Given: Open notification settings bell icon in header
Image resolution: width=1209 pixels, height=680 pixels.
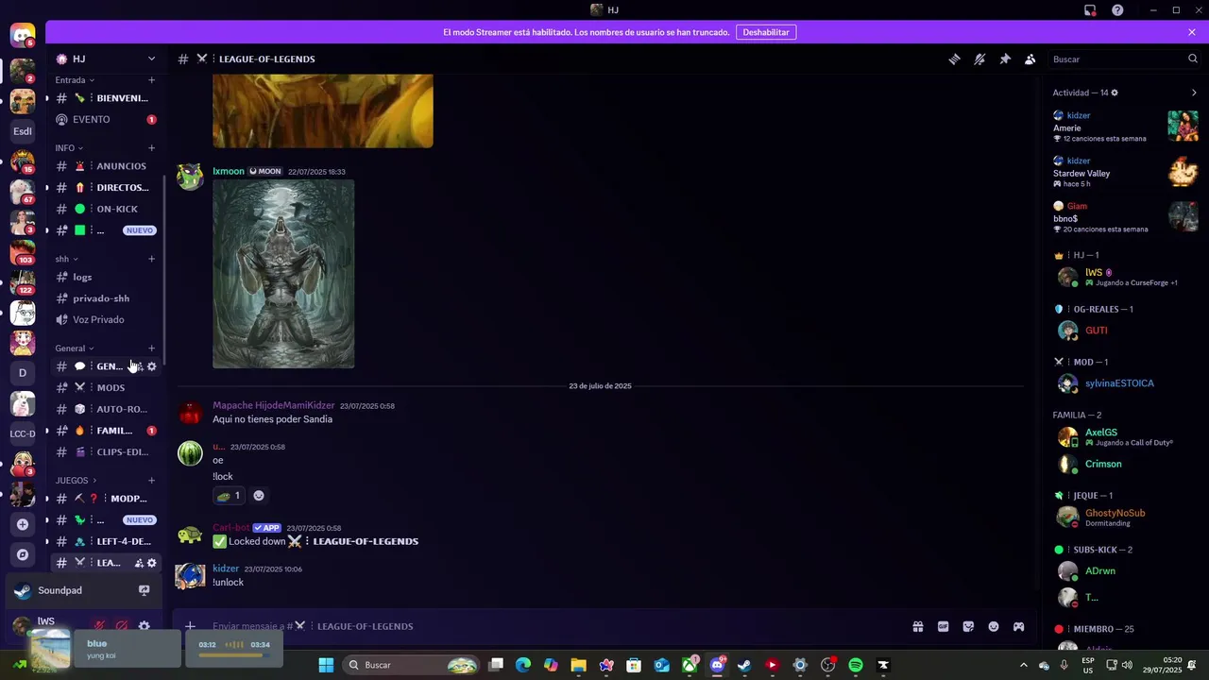Looking at the screenshot, I should point(979,59).
